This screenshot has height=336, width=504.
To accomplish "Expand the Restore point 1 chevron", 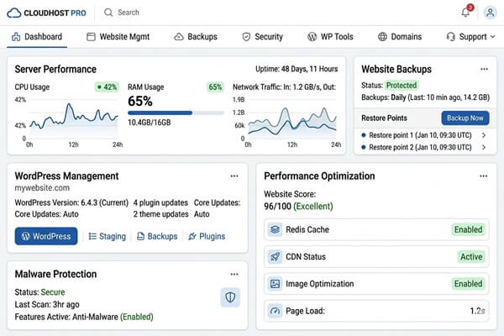I will pyautogui.click(x=484, y=135).
